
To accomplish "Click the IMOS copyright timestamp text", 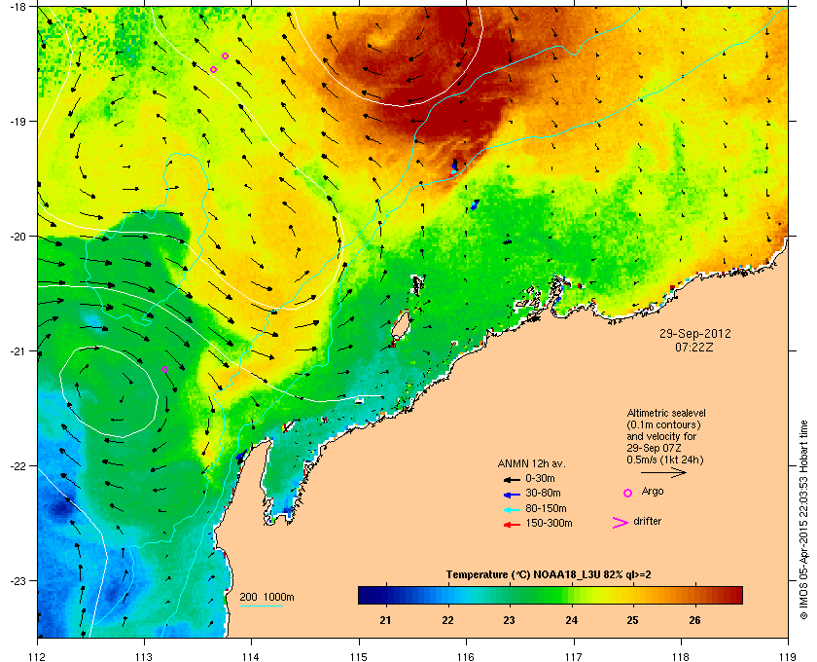I will pyautogui.click(x=803, y=520).
